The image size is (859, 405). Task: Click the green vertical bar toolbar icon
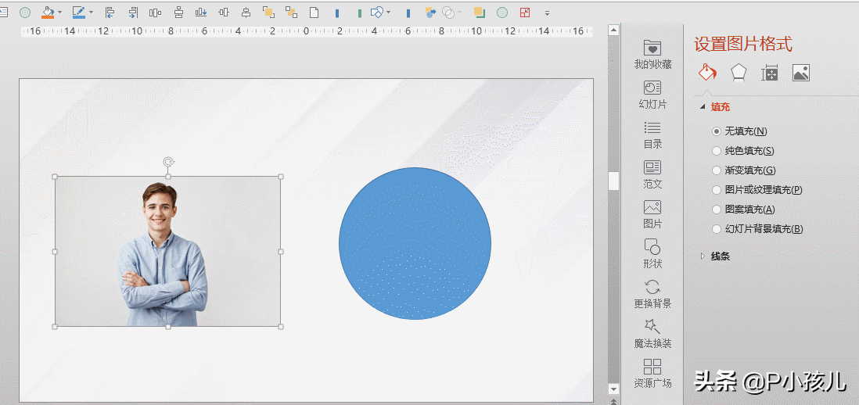[x=359, y=13]
